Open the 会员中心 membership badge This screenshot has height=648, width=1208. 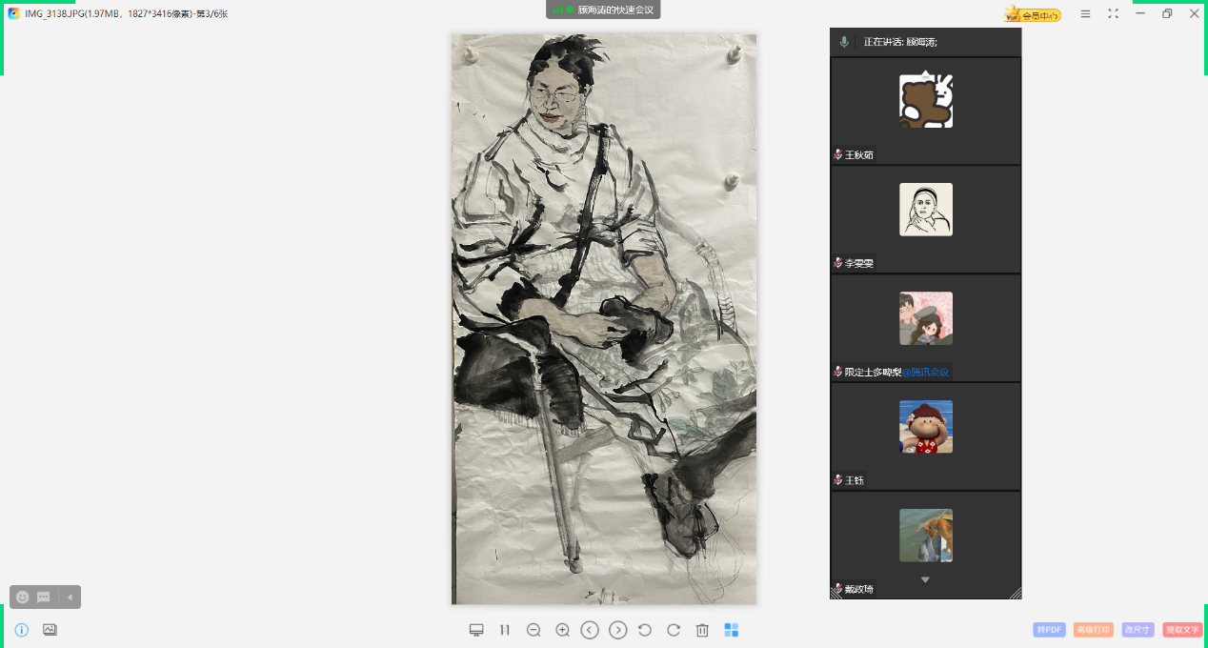point(1033,14)
